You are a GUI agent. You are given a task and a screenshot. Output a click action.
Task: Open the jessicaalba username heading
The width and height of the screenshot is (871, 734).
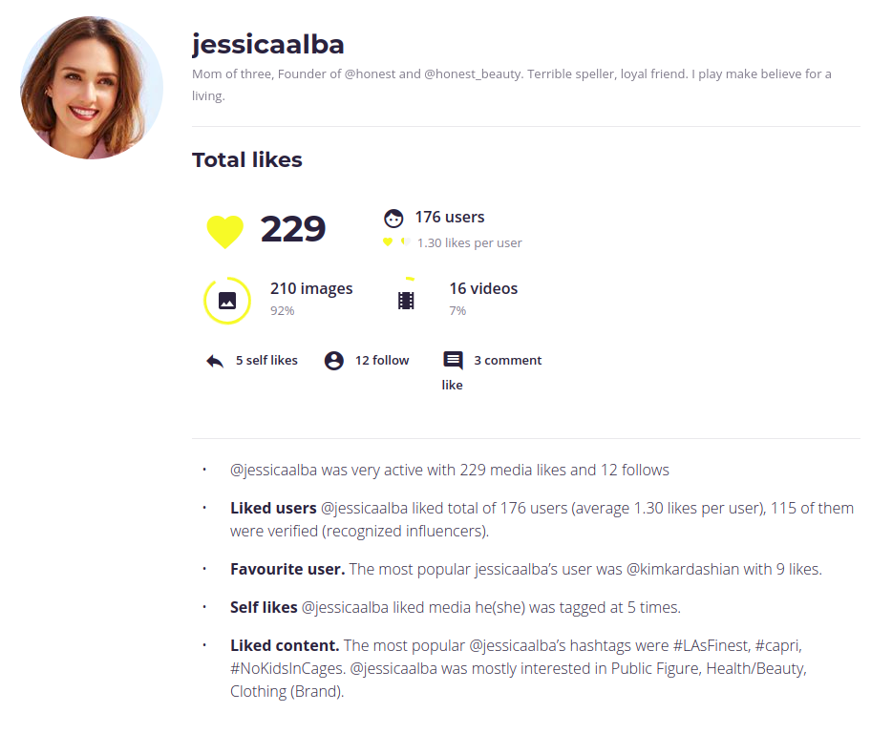[267, 44]
